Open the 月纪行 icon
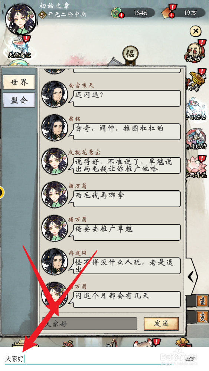Screen dimensions: 209x371 coord(197,139)
